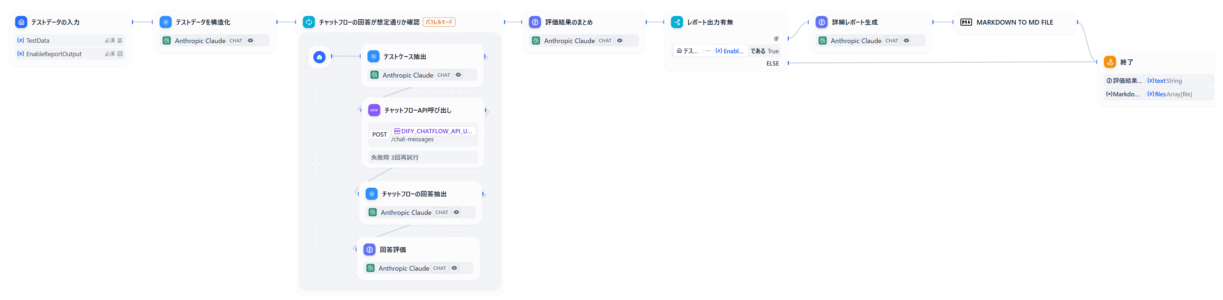The width and height of the screenshot is (1223, 300).
Task: Click the 終了 node title
Action: click(1127, 62)
